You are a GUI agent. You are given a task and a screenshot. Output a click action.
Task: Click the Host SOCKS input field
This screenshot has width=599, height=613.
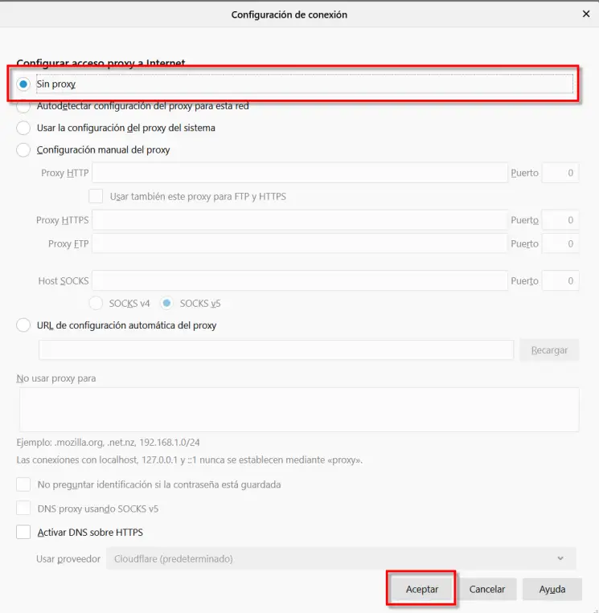pyautogui.click(x=299, y=281)
